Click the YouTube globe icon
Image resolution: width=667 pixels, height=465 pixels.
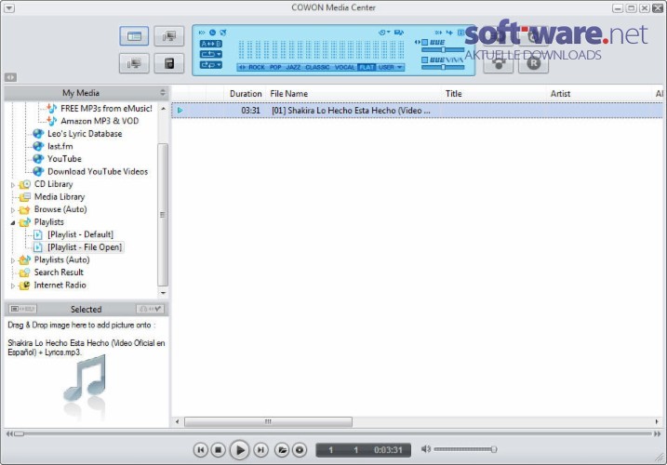pyautogui.click(x=38, y=159)
